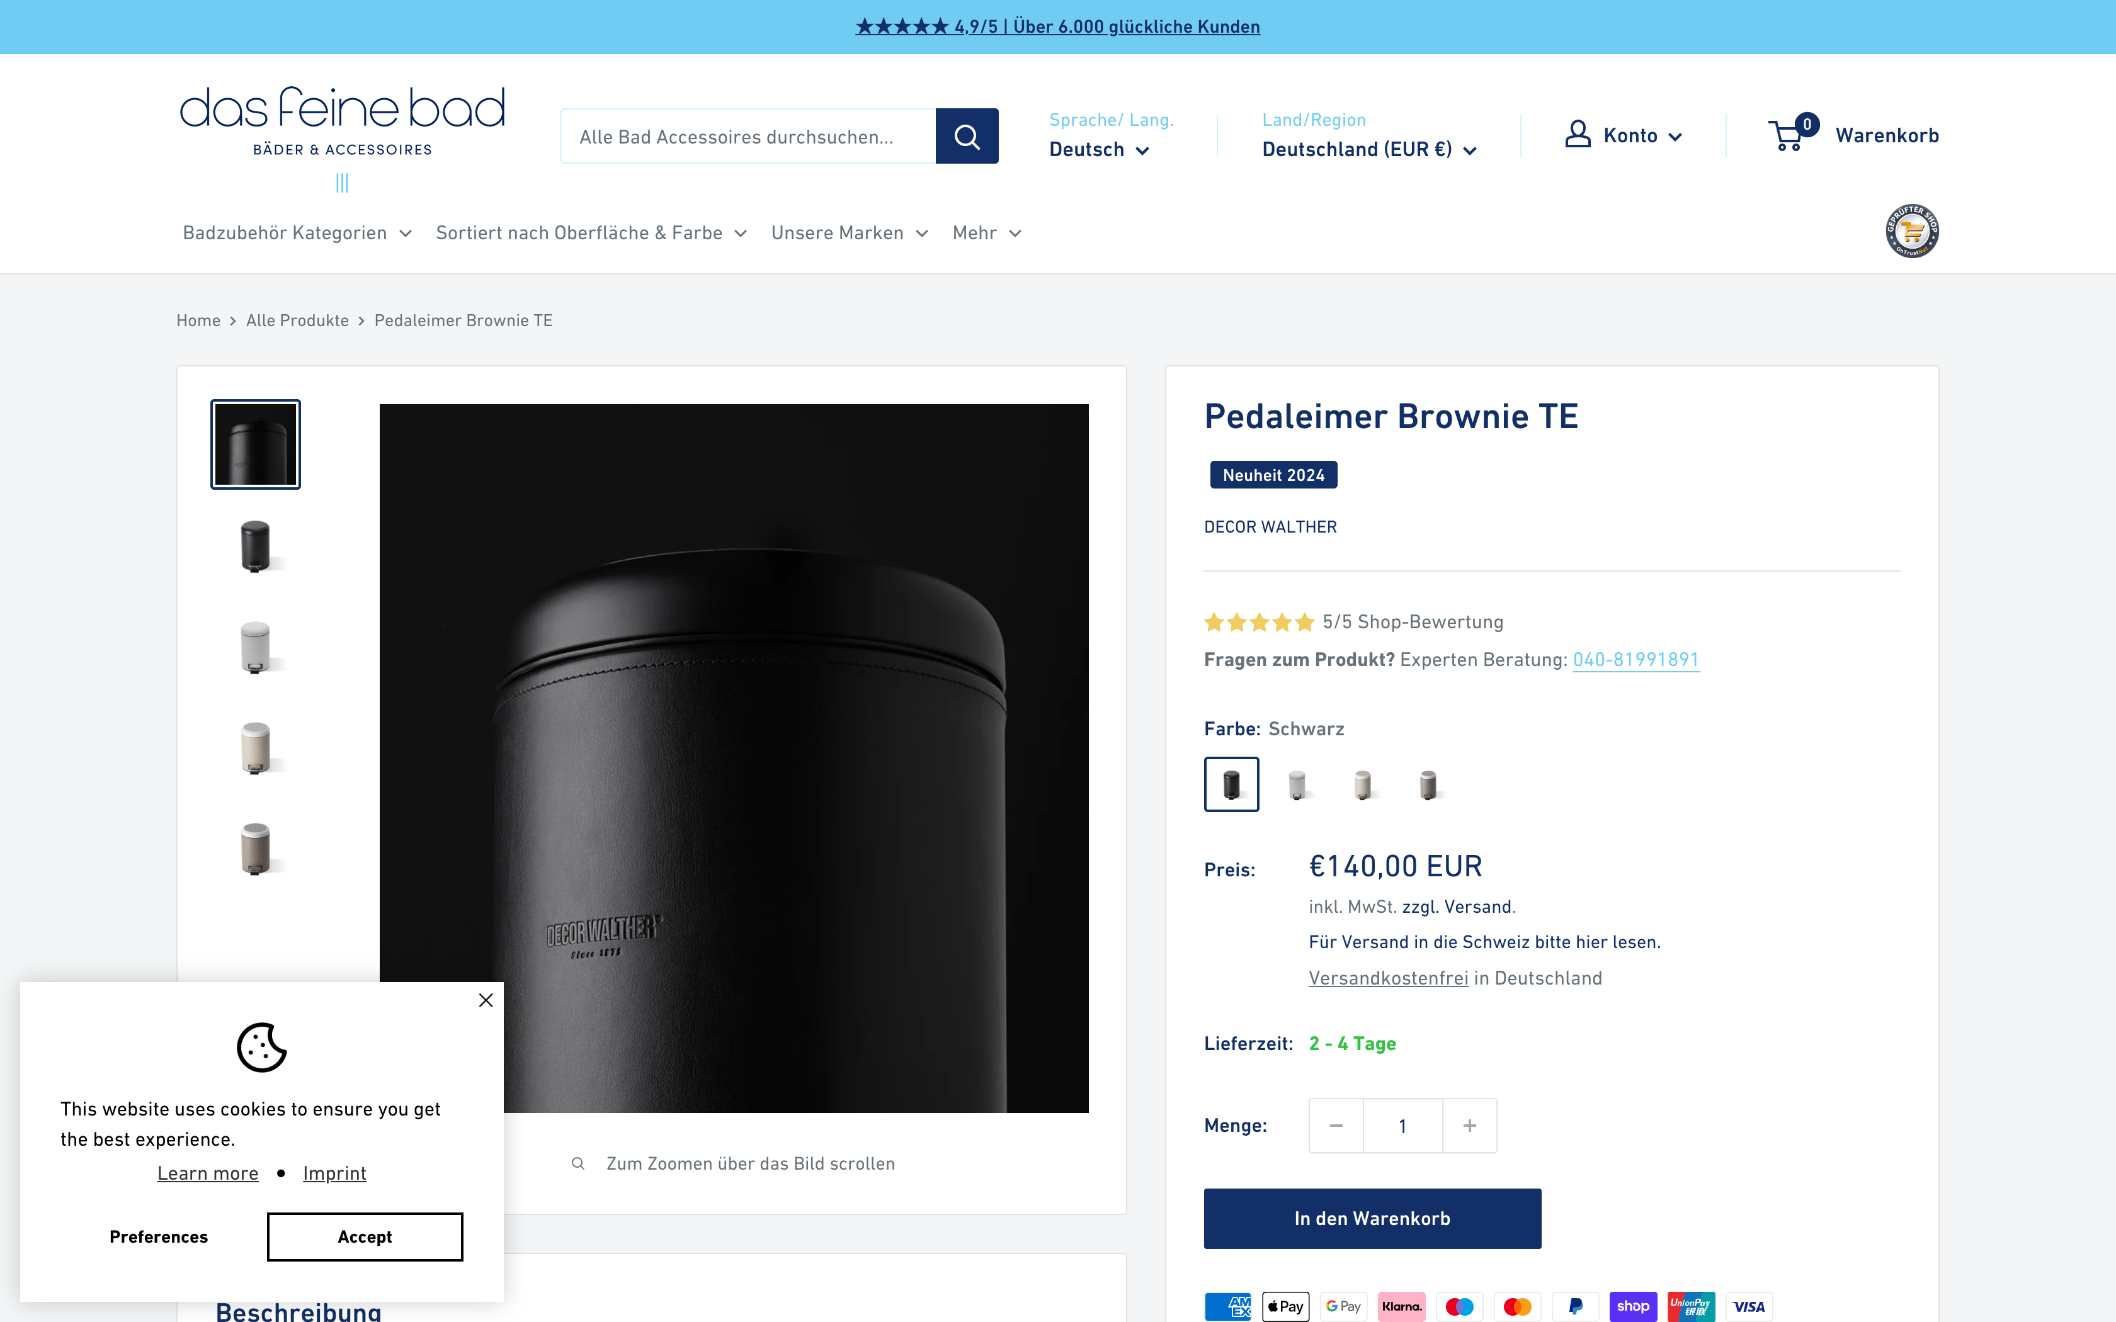Open the Mehr navigation menu

(x=987, y=232)
